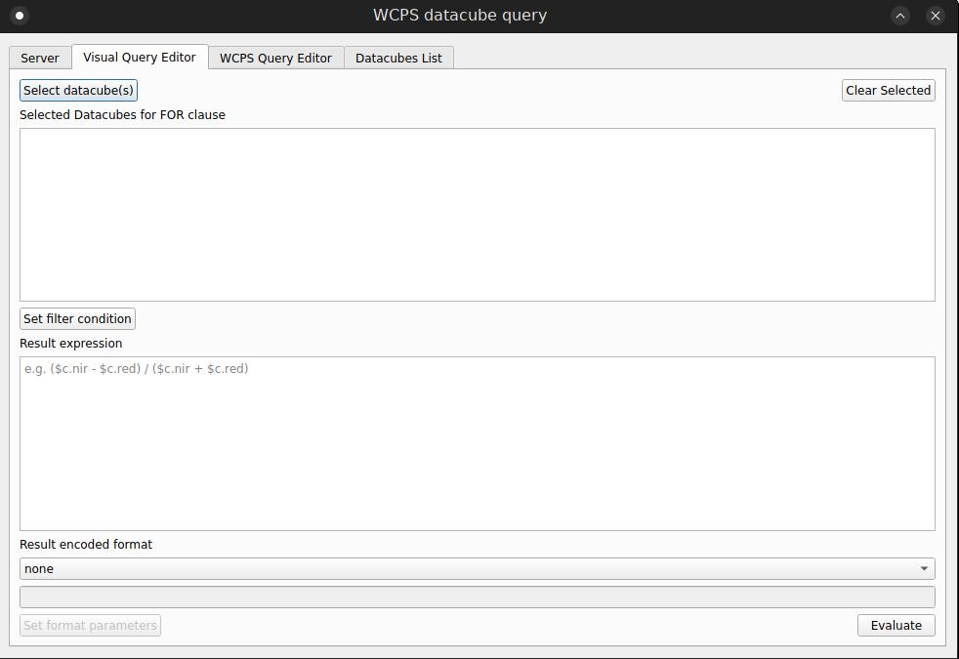Click the Result encoded format label
The image size is (959, 659).
(85, 544)
